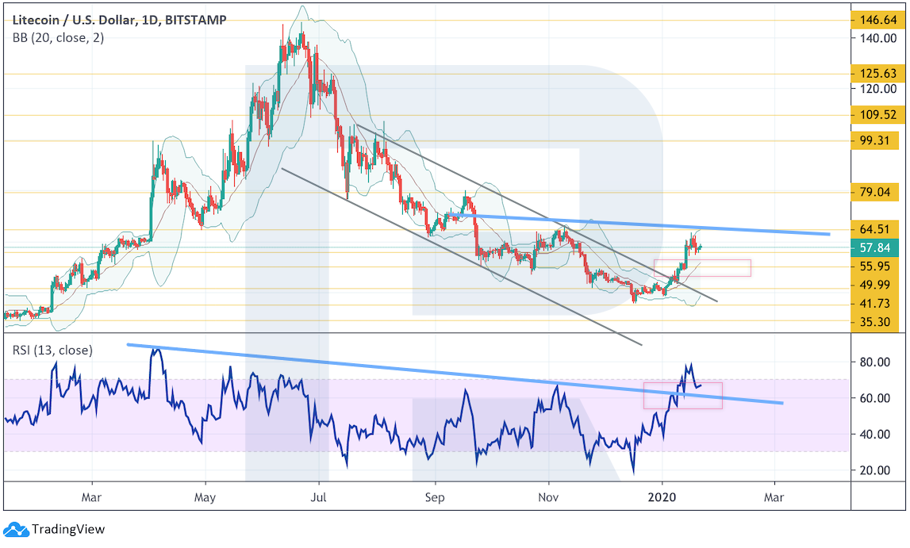This screenshot has width=910, height=548.
Task: Click the 79.04 price level label
Action: click(x=874, y=192)
